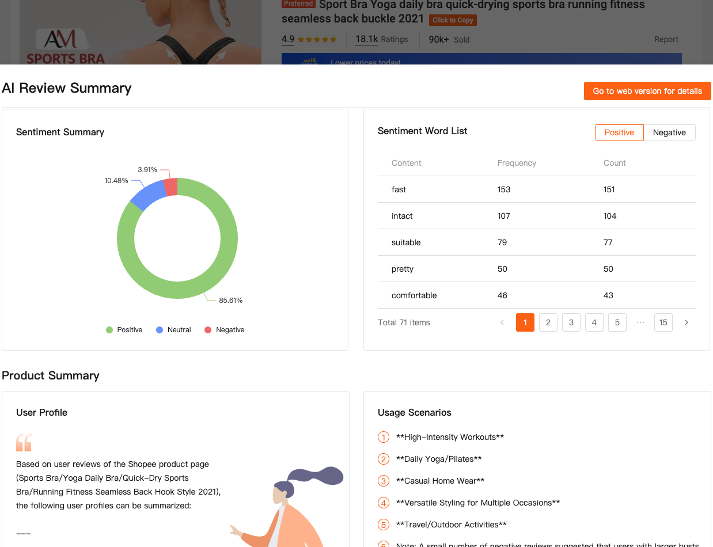This screenshot has width=713, height=547.
Task: Click the green Positive legend dot
Action: coord(109,330)
